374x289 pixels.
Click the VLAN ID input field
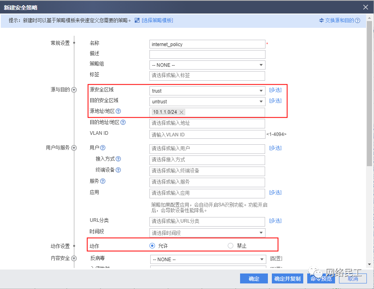[207, 134]
